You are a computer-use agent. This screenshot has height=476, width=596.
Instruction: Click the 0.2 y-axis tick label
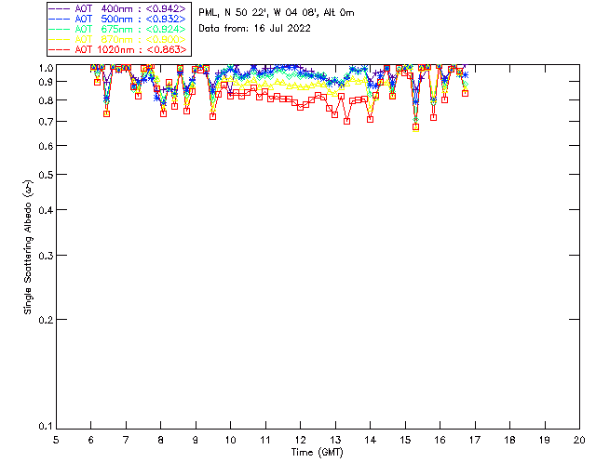pyautogui.click(x=46, y=320)
